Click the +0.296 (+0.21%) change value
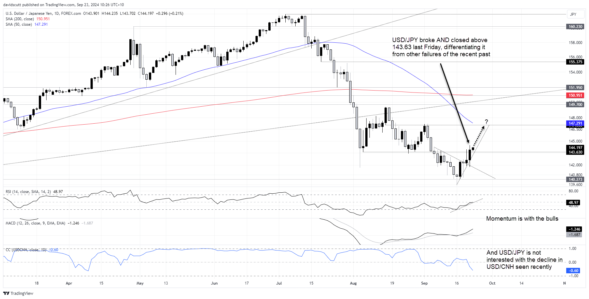Image resolution: width=589 pixels, height=299 pixels. [x=169, y=13]
